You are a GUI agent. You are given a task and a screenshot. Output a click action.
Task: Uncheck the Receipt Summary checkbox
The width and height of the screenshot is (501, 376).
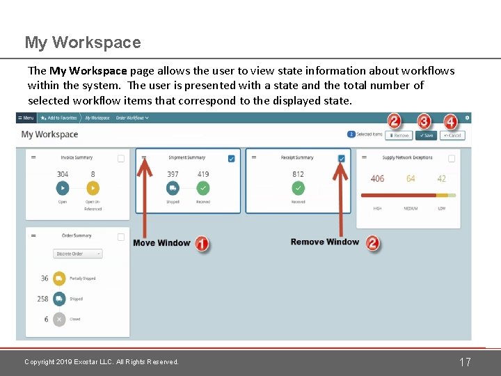(341, 158)
